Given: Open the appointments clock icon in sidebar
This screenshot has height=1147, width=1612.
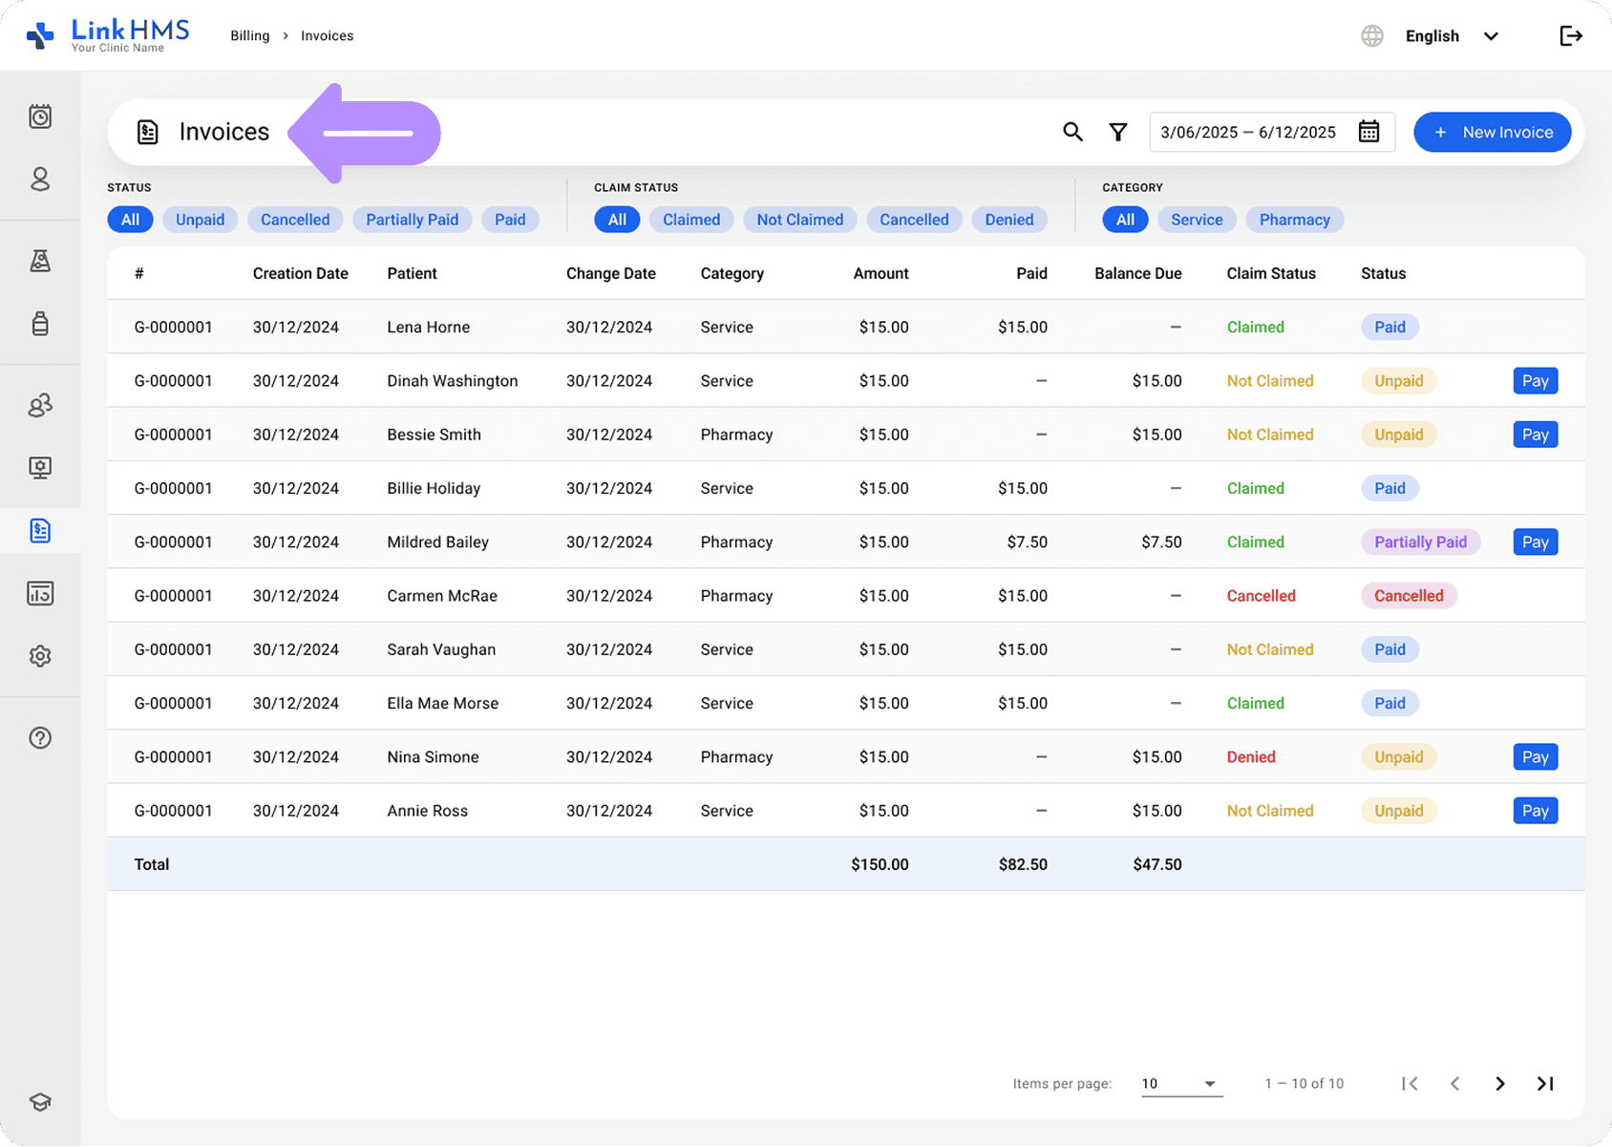Looking at the screenshot, I should [x=40, y=117].
